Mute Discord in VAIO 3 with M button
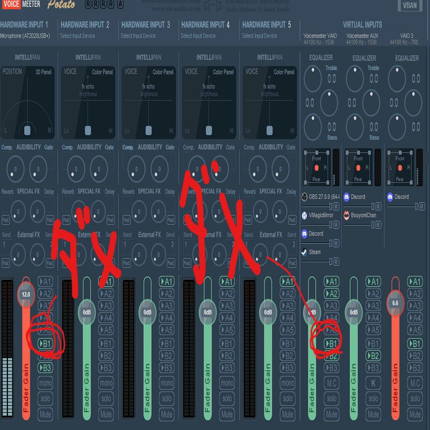Image resolution: width=430 pixels, height=430 pixels. click(422, 206)
